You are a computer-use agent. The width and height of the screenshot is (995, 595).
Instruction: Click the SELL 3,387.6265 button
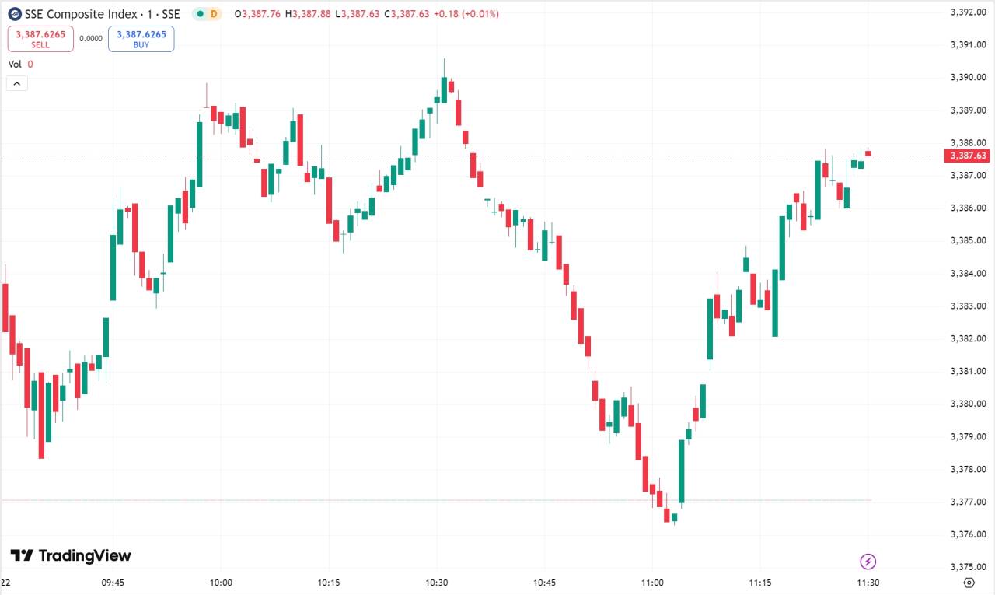(40, 39)
